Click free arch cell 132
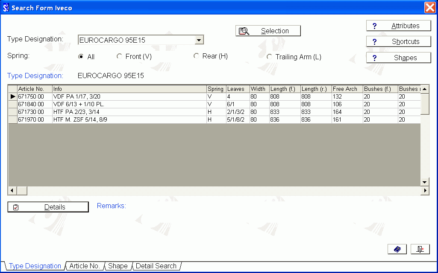 point(347,96)
